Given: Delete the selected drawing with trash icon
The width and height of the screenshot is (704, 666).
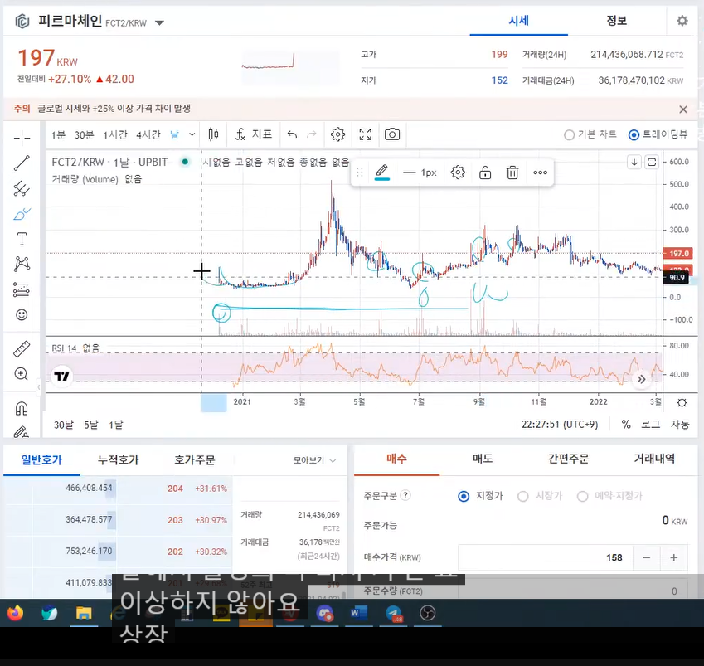Looking at the screenshot, I should tap(512, 173).
